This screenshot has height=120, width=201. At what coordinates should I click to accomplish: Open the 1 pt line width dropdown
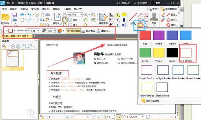pos(39,31)
